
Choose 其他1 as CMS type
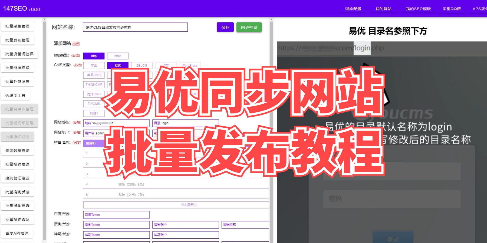[x=94, y=113]
